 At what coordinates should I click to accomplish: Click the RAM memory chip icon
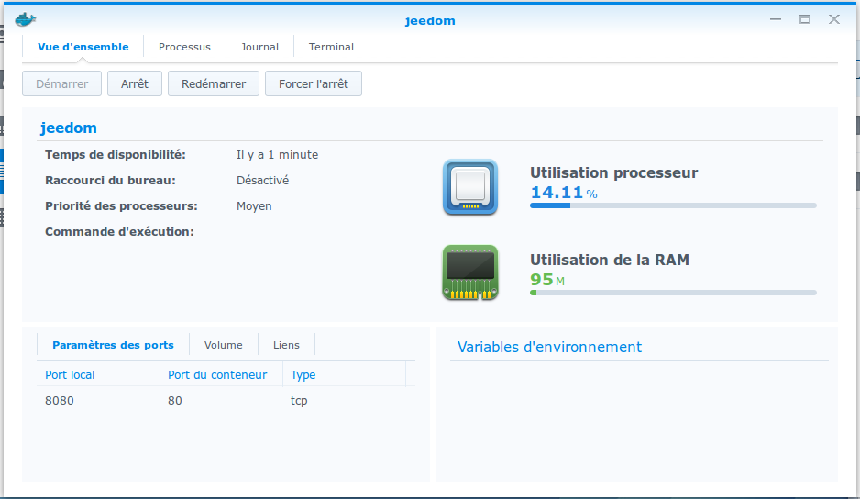pos(470,272)
